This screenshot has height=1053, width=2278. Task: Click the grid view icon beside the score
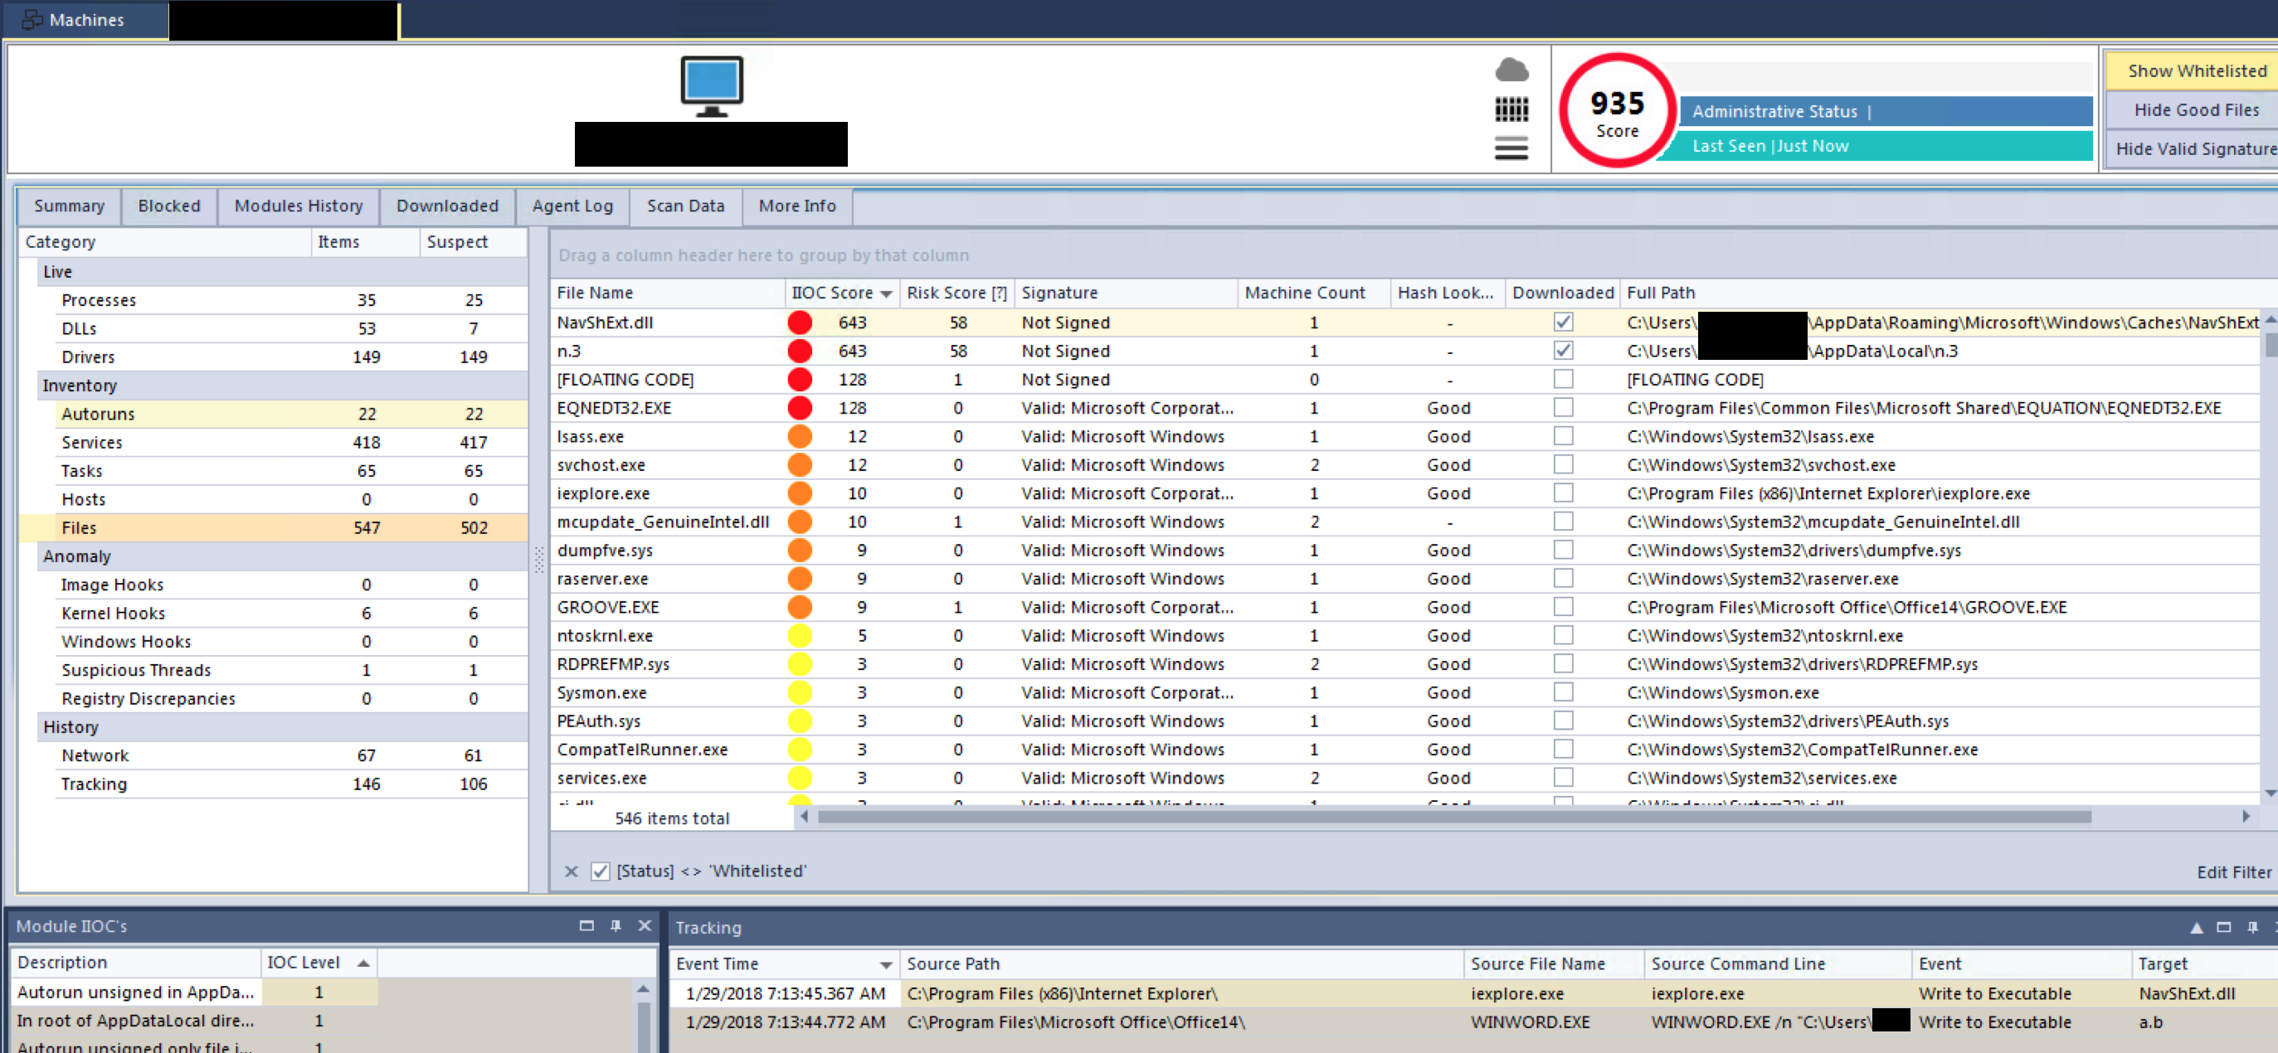[1511, 109]
